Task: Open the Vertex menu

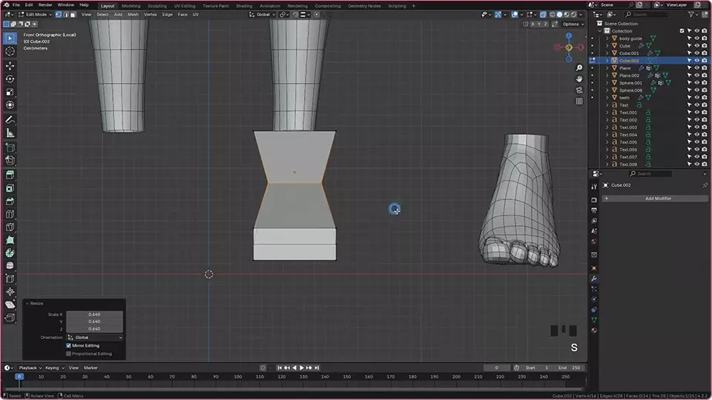Action: pos(151,15)
